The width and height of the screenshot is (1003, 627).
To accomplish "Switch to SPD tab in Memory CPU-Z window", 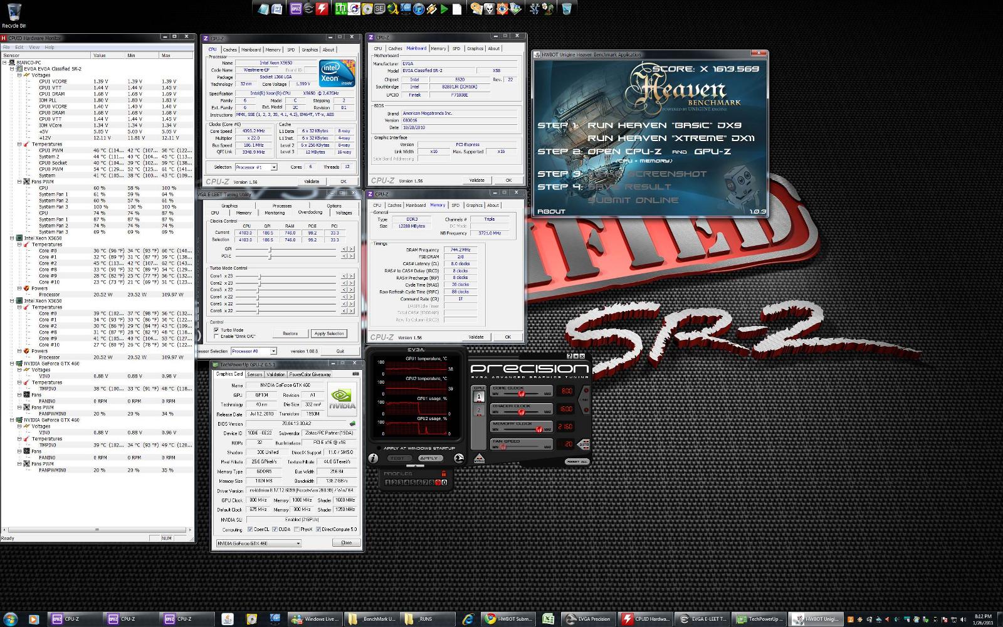I will click(x=455, y=205).
